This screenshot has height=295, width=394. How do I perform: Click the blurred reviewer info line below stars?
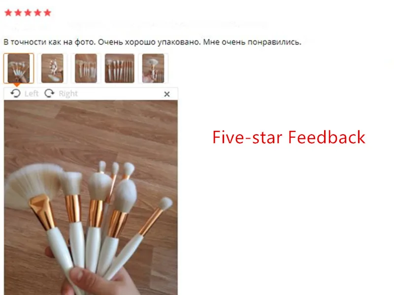[136, 26]
